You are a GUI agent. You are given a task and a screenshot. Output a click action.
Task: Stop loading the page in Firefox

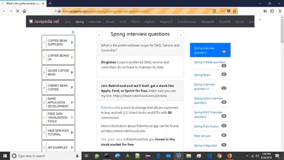[x=18, y=11]
